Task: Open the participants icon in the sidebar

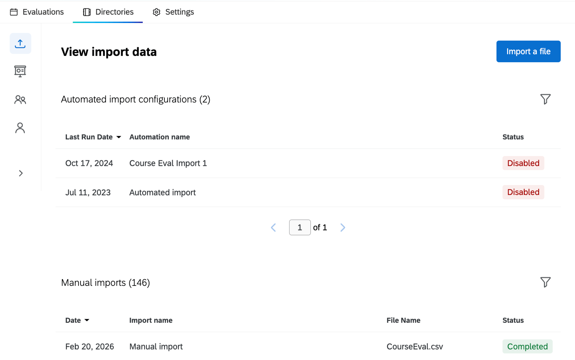Action: 20,100
